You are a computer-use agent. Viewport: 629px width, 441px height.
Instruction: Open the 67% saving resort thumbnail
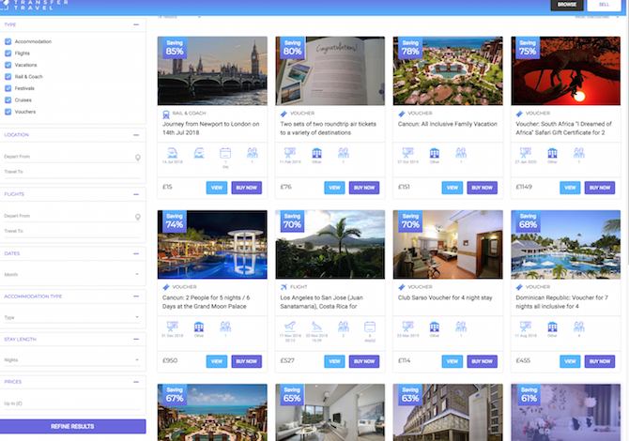[212, 413]
